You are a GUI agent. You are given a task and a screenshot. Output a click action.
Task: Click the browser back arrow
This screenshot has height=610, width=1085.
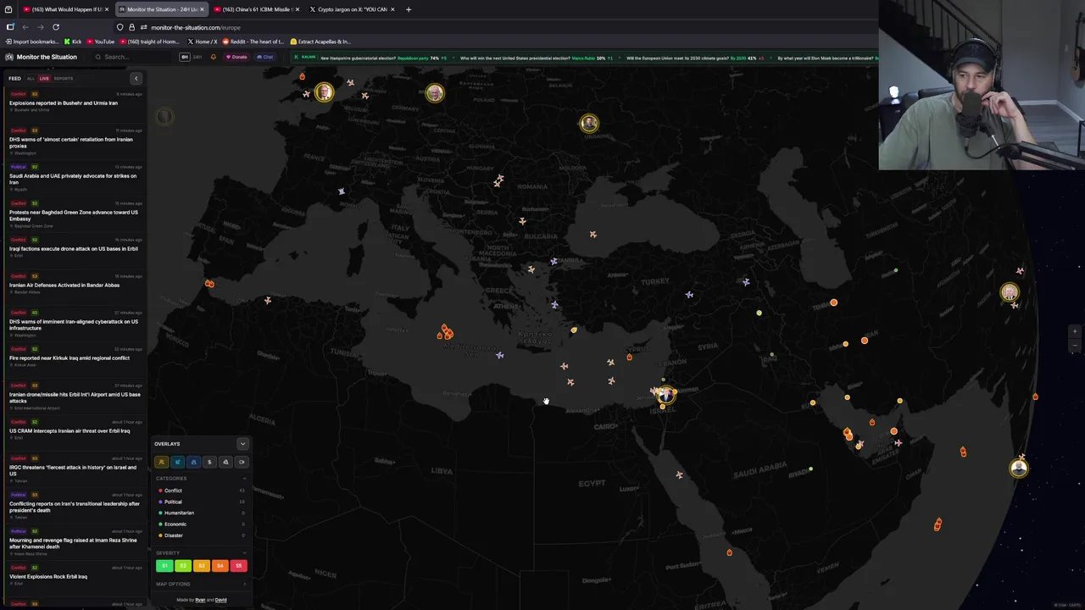tap(25, 27)
